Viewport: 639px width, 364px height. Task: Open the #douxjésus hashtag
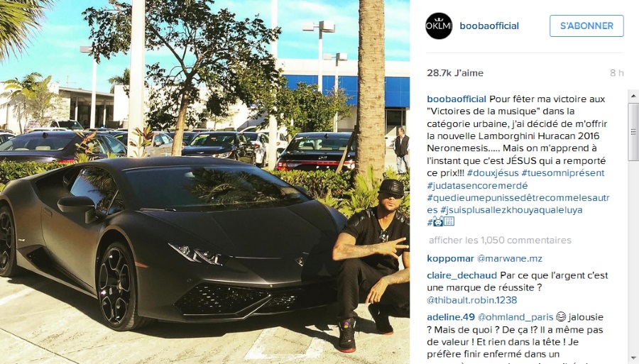(493, 173)
